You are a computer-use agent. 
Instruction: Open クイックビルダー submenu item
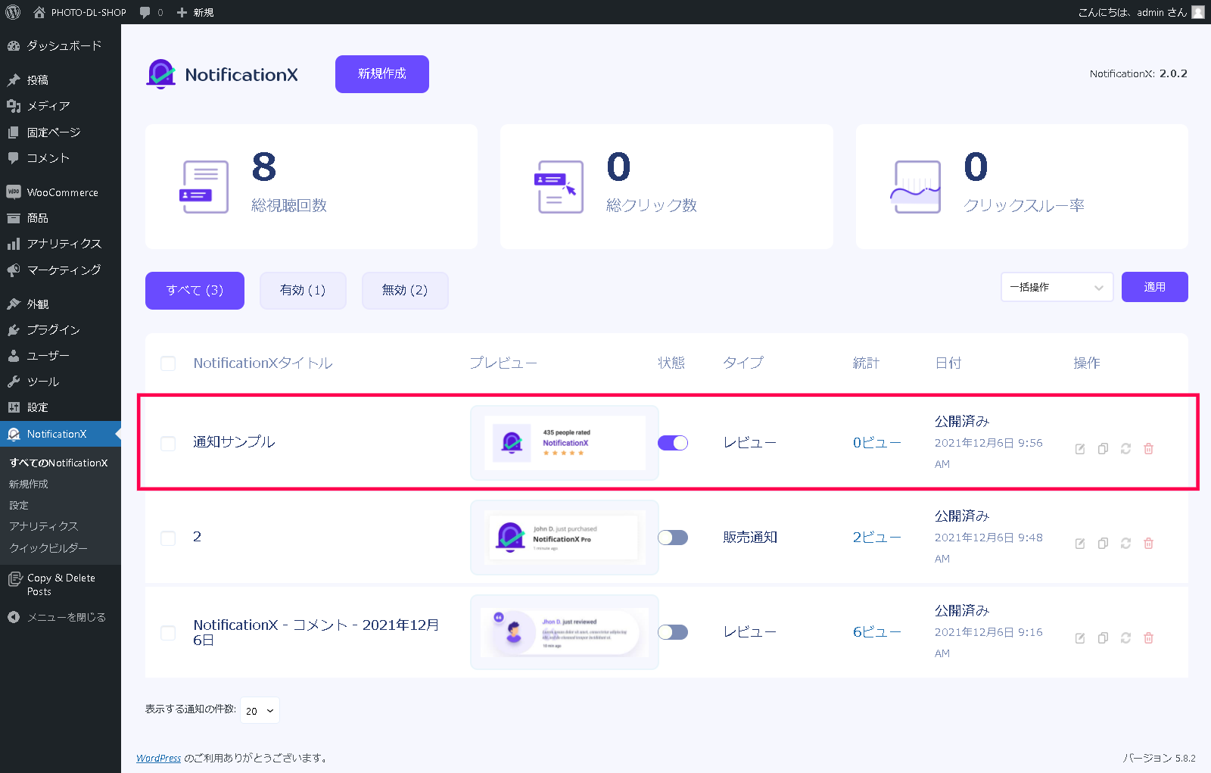click(48, 547)
